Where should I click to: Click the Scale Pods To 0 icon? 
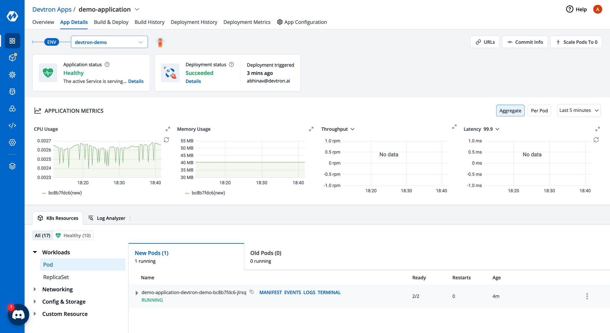[x=558, y=42]
